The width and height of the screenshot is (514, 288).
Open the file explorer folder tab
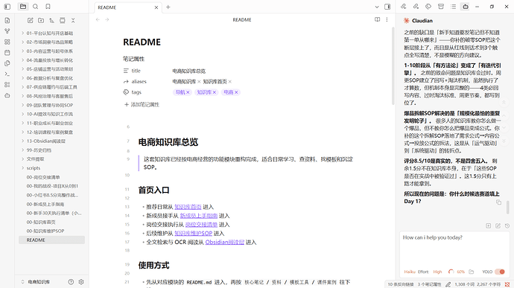point(22,7)
